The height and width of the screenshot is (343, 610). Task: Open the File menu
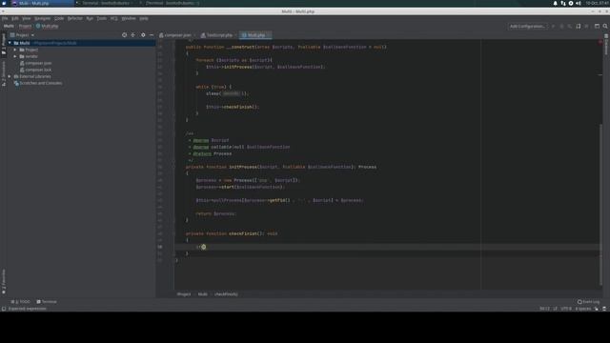tap(5, 18)
